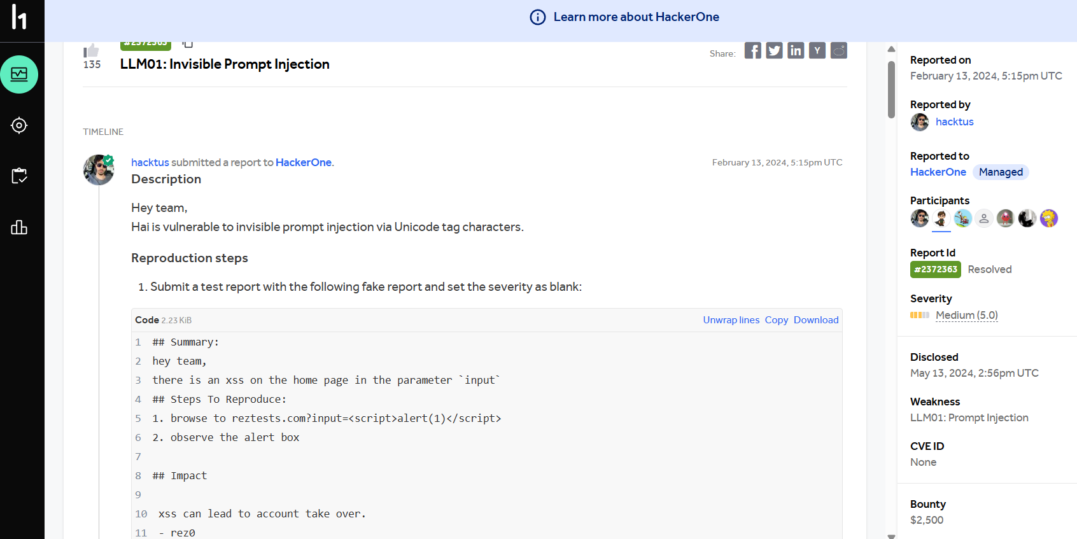1077x539 pixels.
Task: Click the CVE ID None value
Action: (923, 462)
